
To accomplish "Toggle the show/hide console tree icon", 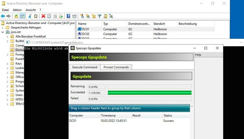I will click(x=22, y=16).
